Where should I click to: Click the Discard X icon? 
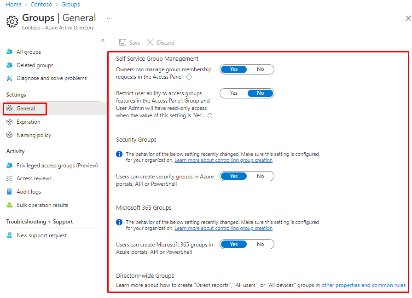coord(150,43)
